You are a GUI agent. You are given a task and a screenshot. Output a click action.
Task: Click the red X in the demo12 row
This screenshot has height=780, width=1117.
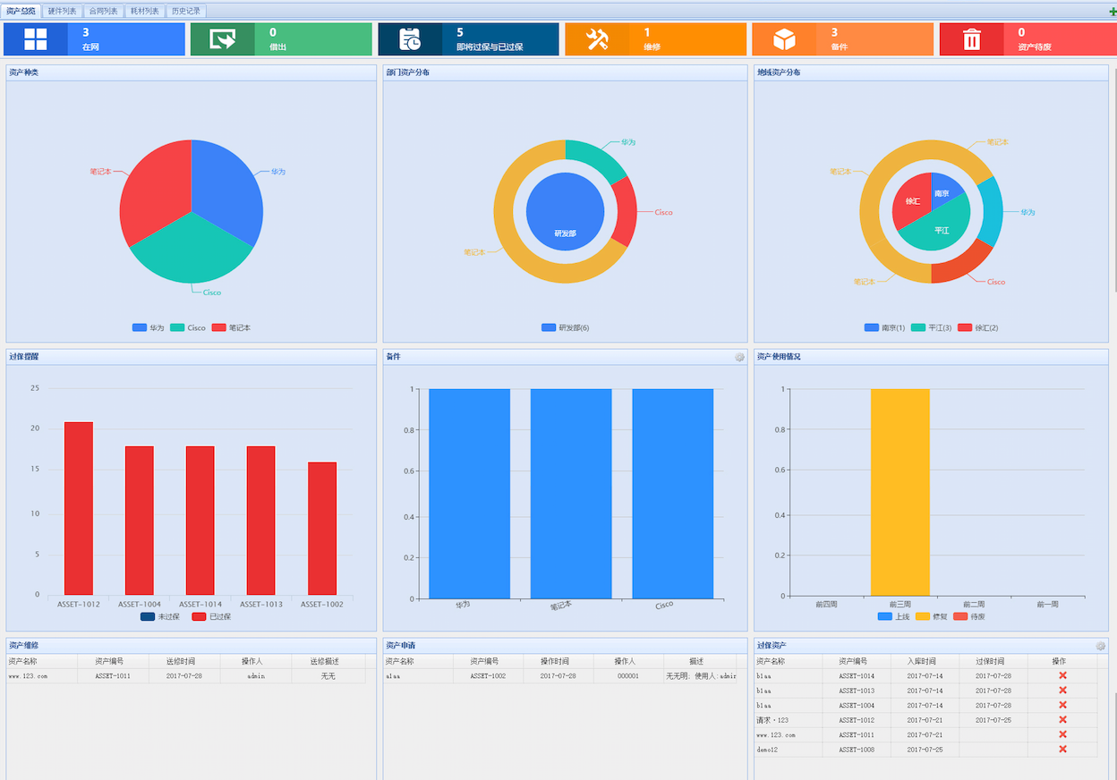pos(1062,749)
